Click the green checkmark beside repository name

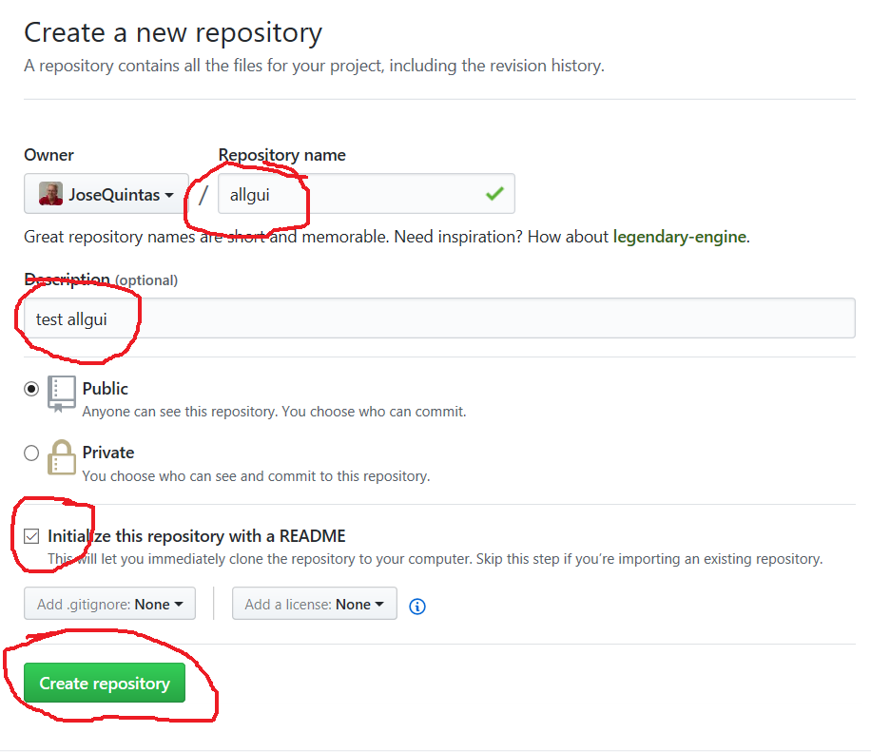pyautogui.click(x=494, y=194)
